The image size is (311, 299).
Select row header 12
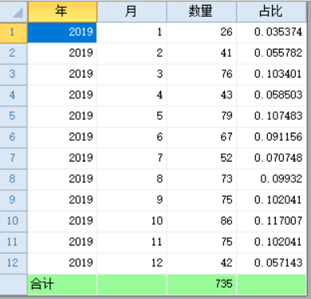14,263
